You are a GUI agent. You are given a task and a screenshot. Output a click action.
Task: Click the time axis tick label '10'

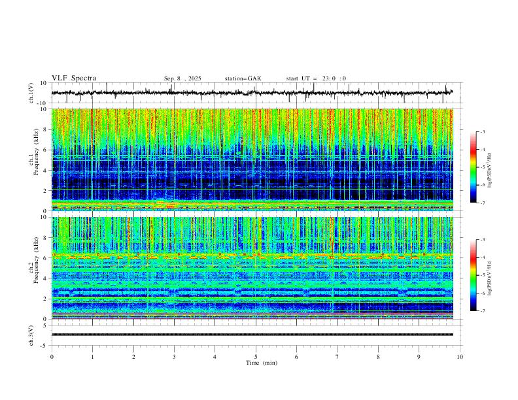[460, 357]
